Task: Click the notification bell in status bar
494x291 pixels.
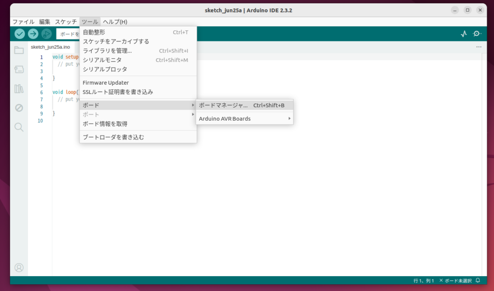Action: coord(478,280)
